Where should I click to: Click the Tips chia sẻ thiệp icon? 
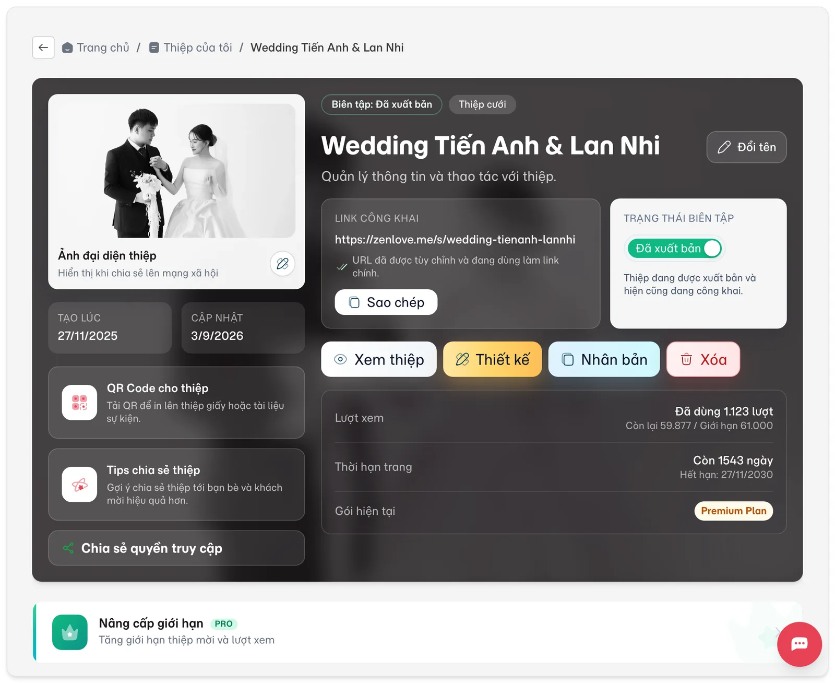point(79,485)
